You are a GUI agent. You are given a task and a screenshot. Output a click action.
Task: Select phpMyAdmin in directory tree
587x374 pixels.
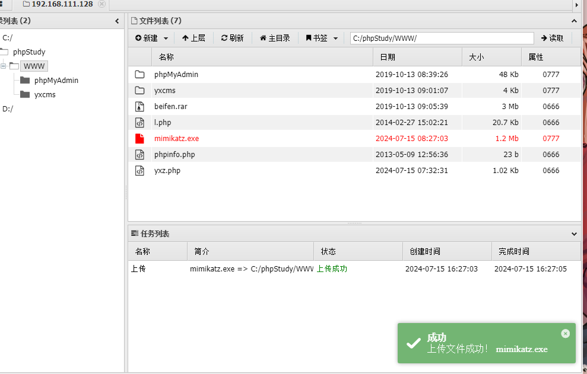pos(56,81)
